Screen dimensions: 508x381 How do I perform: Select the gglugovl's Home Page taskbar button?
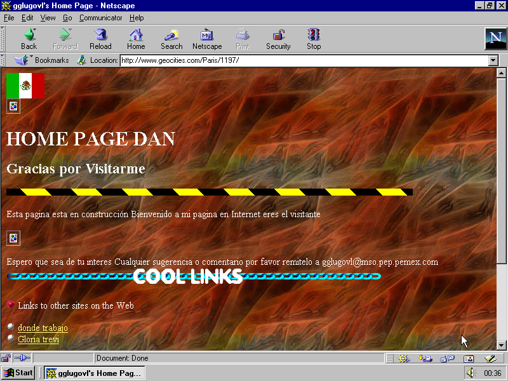click(x=95, y=373)
